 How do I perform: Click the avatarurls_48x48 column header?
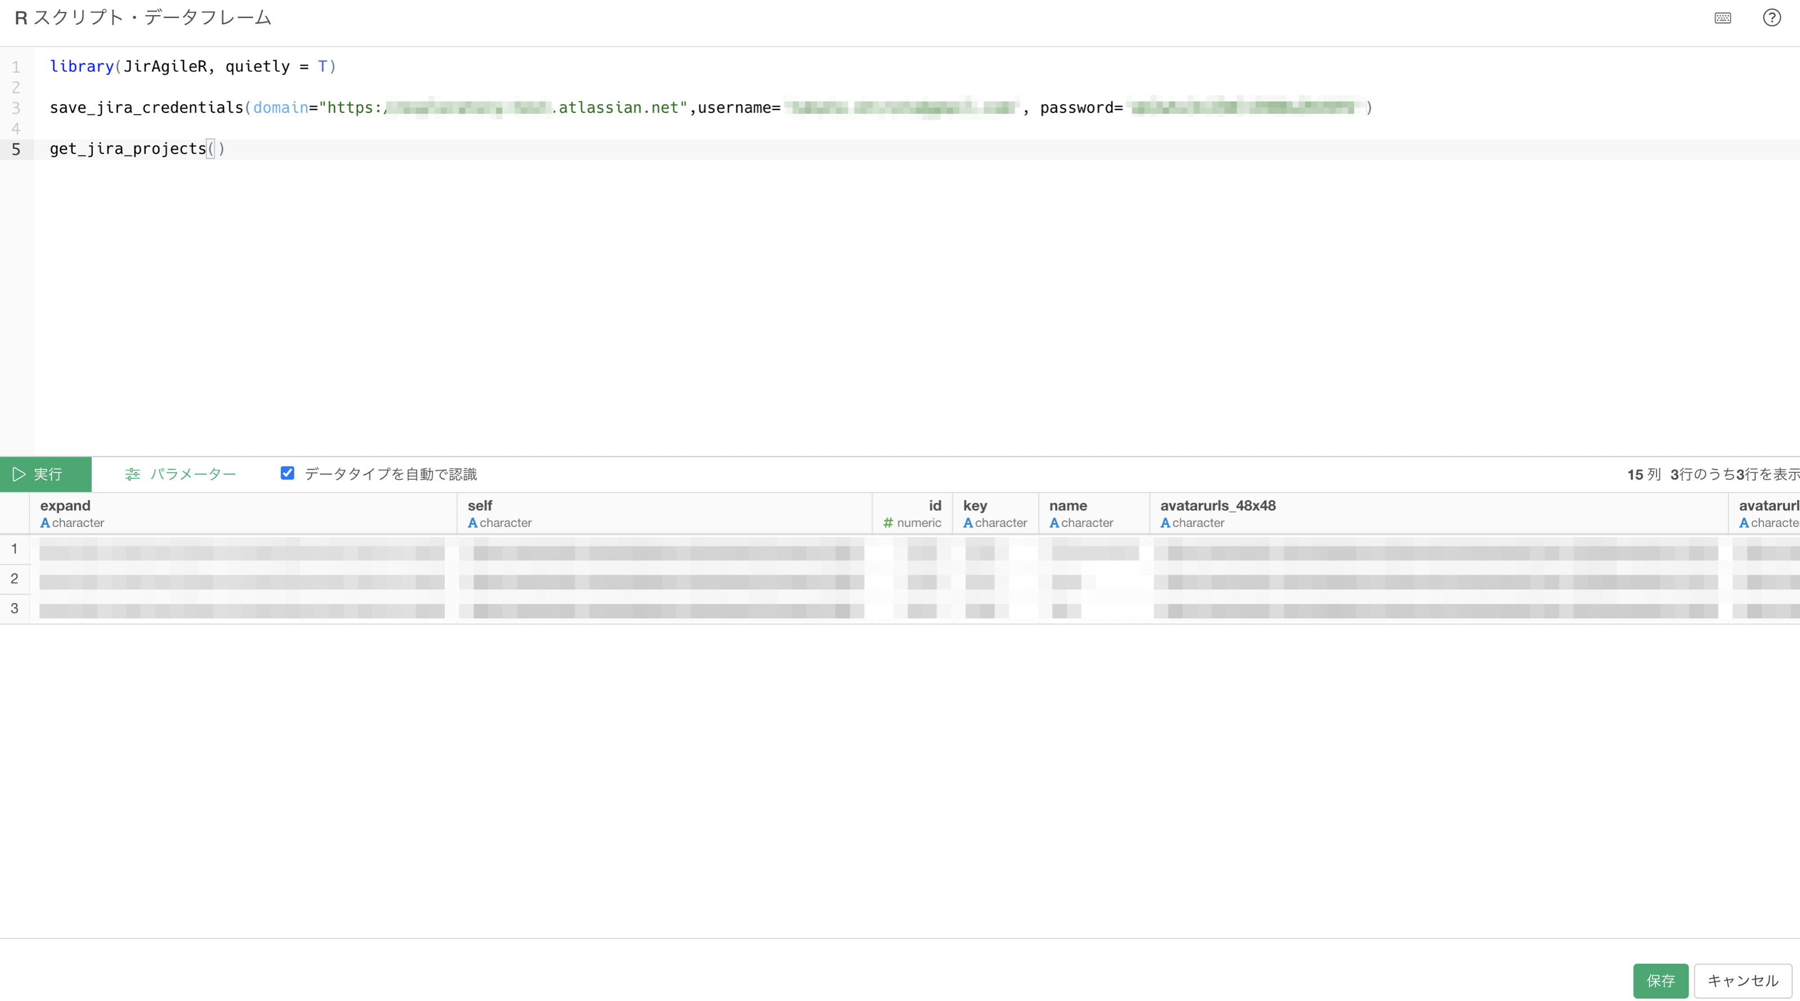[1217, 505]
